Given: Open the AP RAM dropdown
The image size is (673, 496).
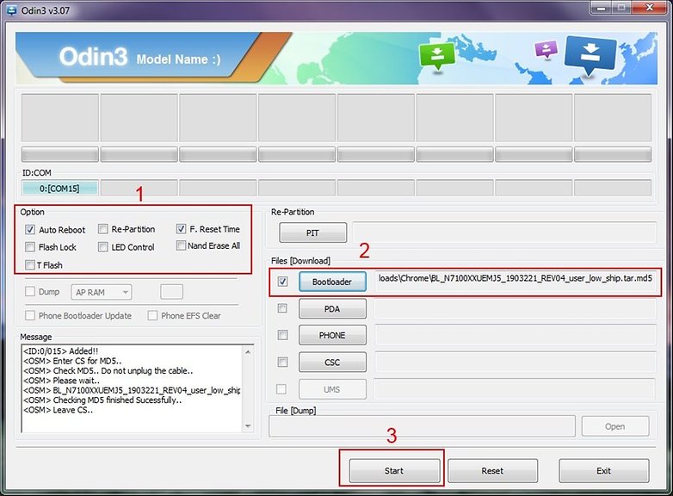Looking at the screenshot, I should pos(102,293).
